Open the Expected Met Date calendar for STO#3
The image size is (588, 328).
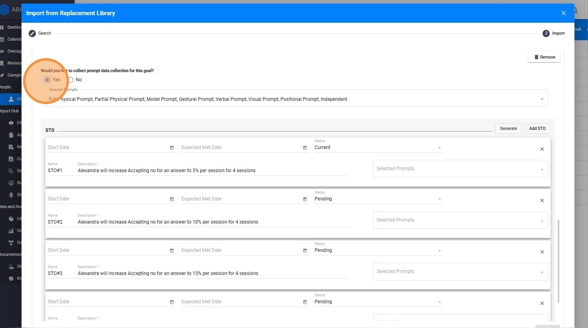pyautogui.click(x=305, y=251)
